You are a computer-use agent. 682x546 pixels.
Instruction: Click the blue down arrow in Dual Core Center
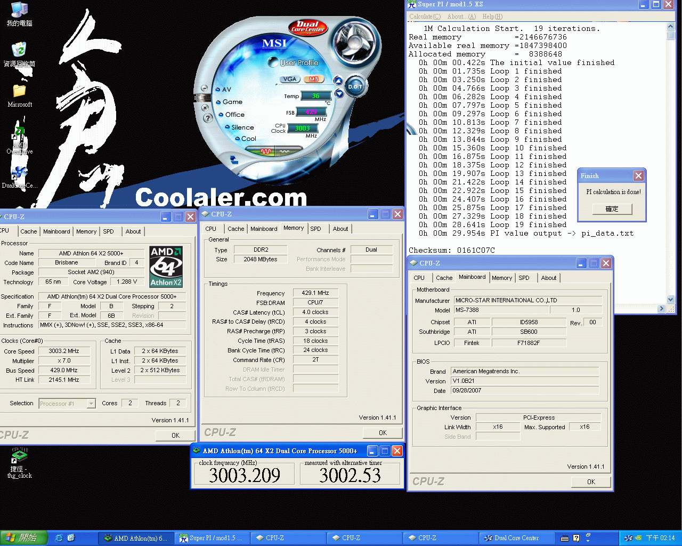pyautogui.click(x=339, y=93)
